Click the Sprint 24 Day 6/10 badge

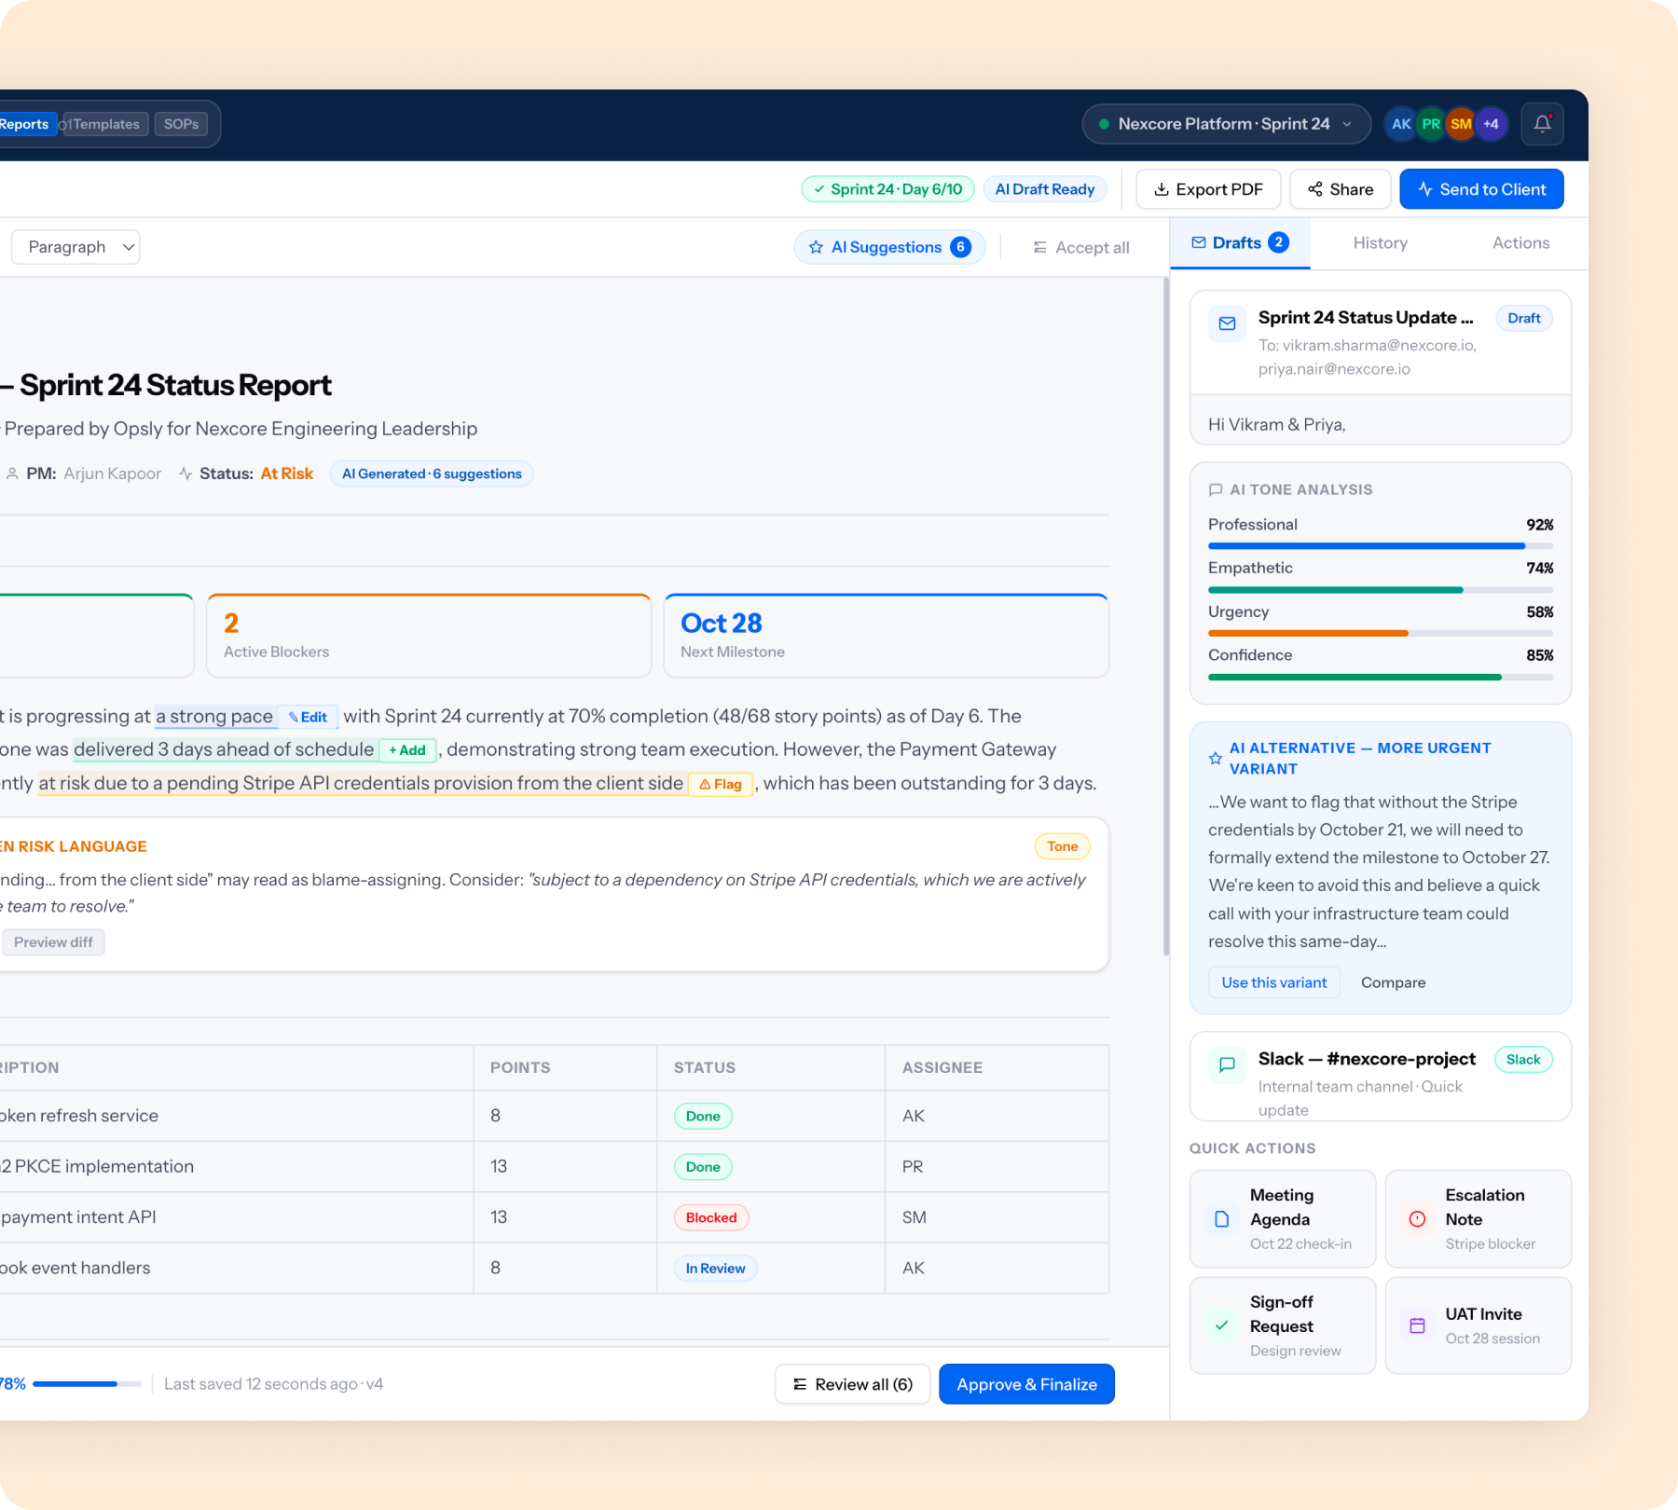[x=887, y=189]
